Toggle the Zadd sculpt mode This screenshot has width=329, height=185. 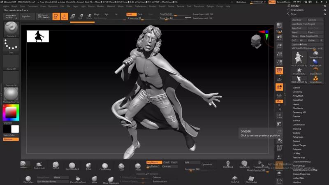point(130,14)
